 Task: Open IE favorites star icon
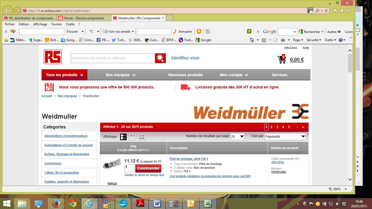[342, 11]
